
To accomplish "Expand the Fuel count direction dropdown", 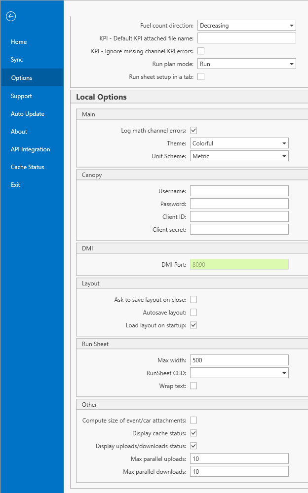I will 247,26.
